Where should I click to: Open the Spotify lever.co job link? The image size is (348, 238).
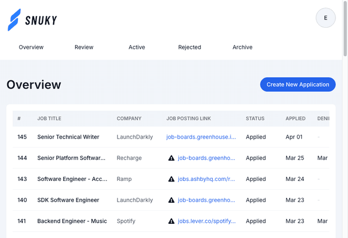(206, 221)
